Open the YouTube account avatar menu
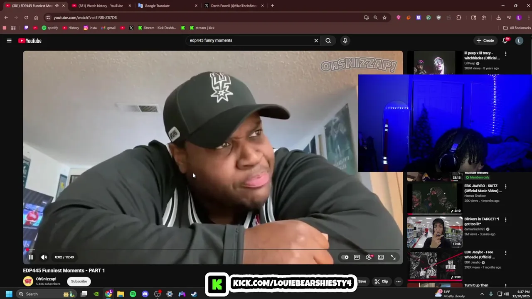532x299 pixels. 519,40
